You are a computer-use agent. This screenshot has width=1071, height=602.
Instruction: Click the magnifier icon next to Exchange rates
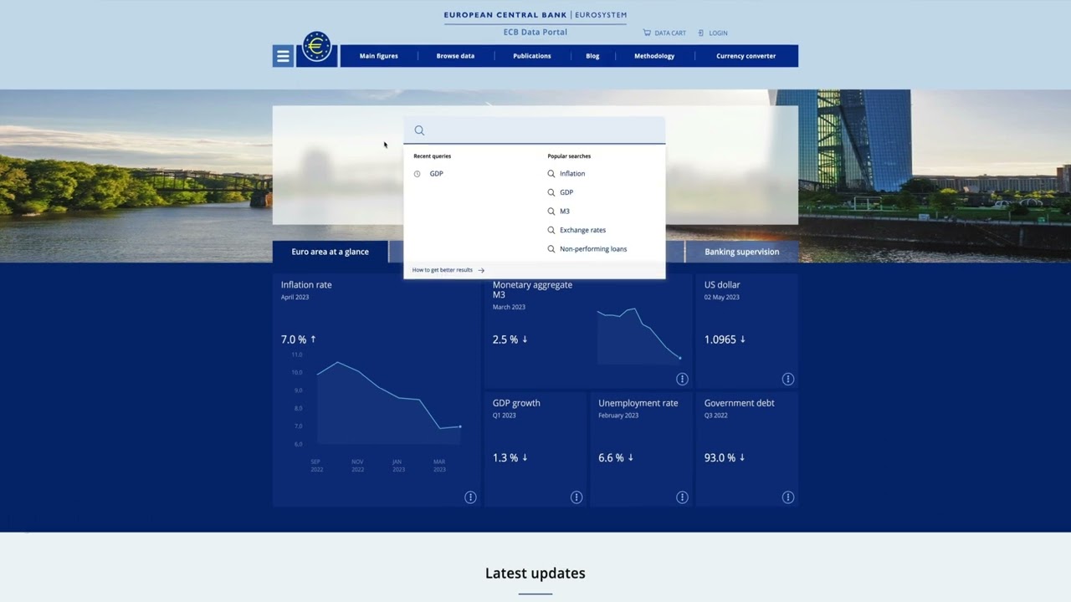[551, 230]
